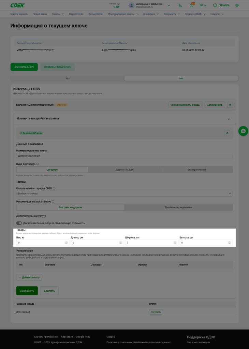Click the green floating chat bubble
The height and width of the screenshot is (349, 249).
243,131
